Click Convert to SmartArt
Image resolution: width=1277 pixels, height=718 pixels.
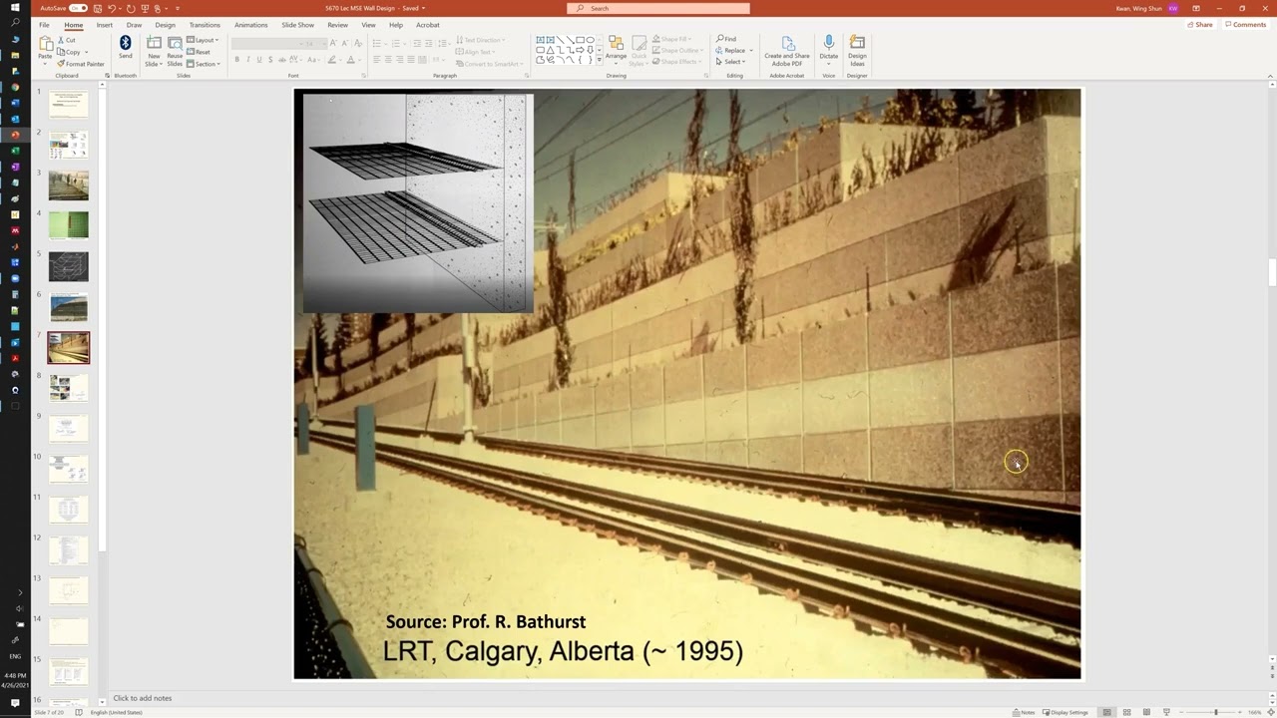488,64
